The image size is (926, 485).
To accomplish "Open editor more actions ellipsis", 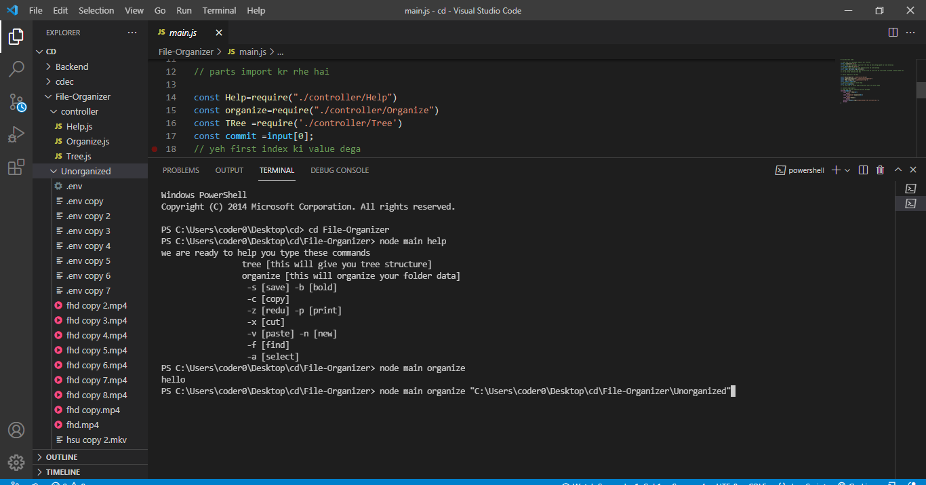I will click(x=910, y=33).
